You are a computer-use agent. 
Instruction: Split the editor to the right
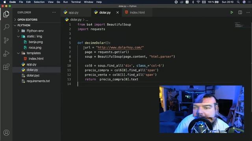(240, 12)
